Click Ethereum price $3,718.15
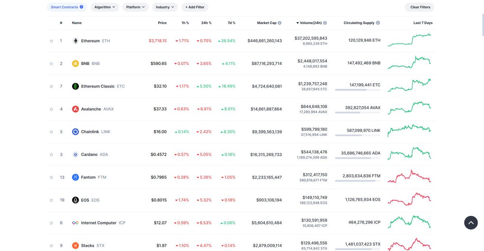 pyautogui.click(x=157, y=41)
